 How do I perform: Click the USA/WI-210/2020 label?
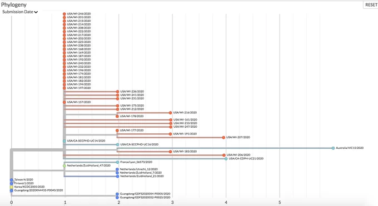[x=185, y=123]
